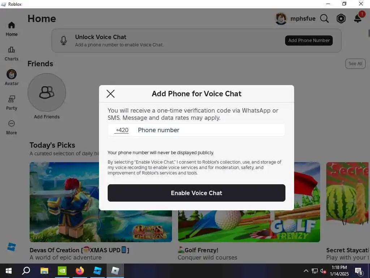This screenshot has height=278, width=370.
Task: Go to Home in the sidebar
Action: (x=12, y=29)
